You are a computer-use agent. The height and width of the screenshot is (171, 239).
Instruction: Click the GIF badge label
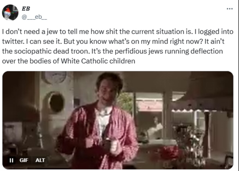pyautogui.click(x=24, y=160)
